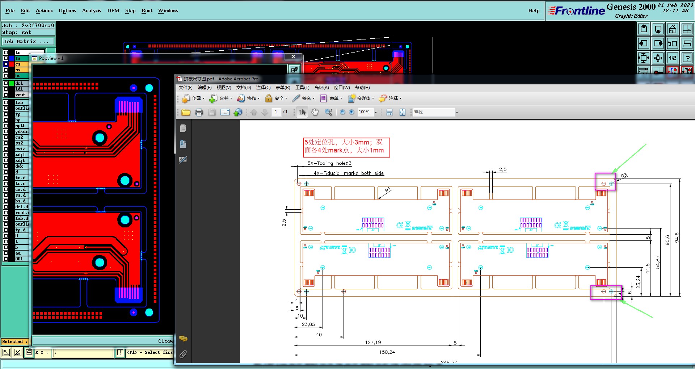
Task: Click the printer icon in Acrobat
Action: (199, 112)
